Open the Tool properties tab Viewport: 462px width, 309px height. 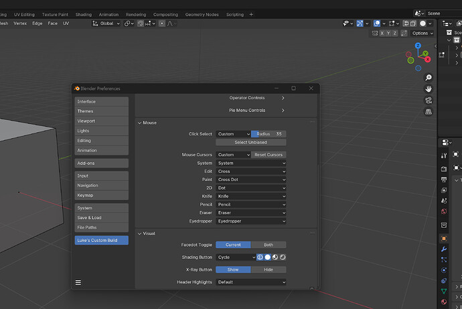[x=444, y=156]
